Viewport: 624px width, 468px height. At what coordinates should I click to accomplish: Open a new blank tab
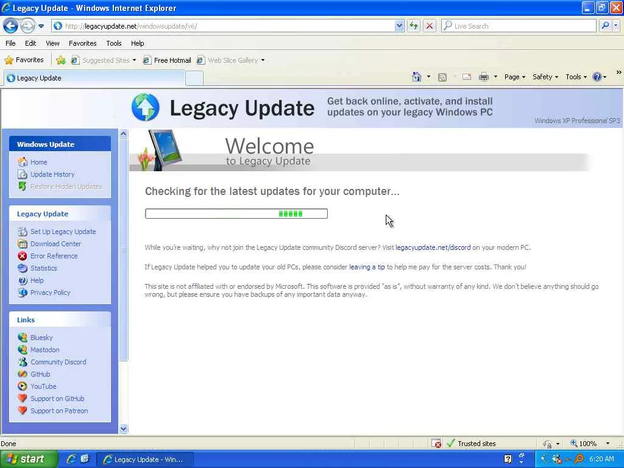coord(194,79)
